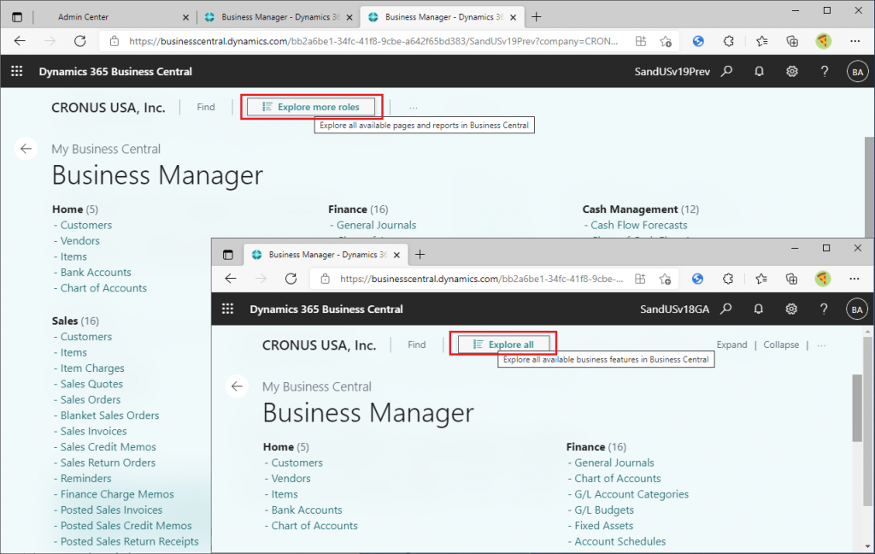Open Fixed Assets link
This screenshot has height=554, width=875.
(x=604, y=525)
